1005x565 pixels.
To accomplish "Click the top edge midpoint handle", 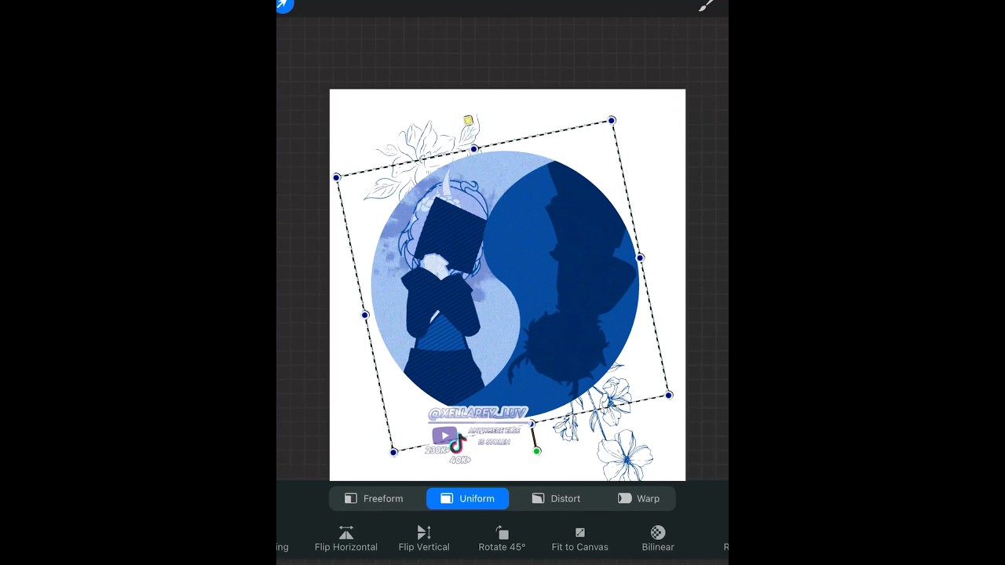I will coord(474,149).
